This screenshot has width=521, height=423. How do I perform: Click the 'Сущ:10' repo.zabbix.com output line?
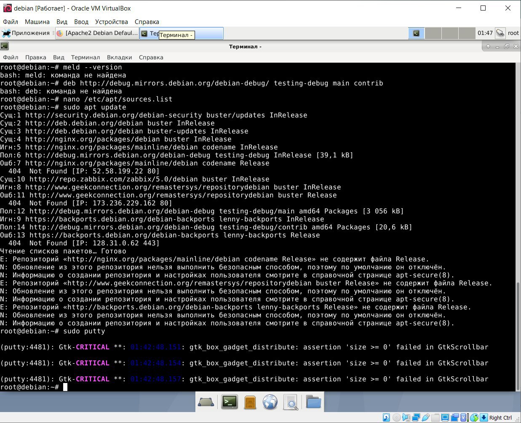coord(135,179)
